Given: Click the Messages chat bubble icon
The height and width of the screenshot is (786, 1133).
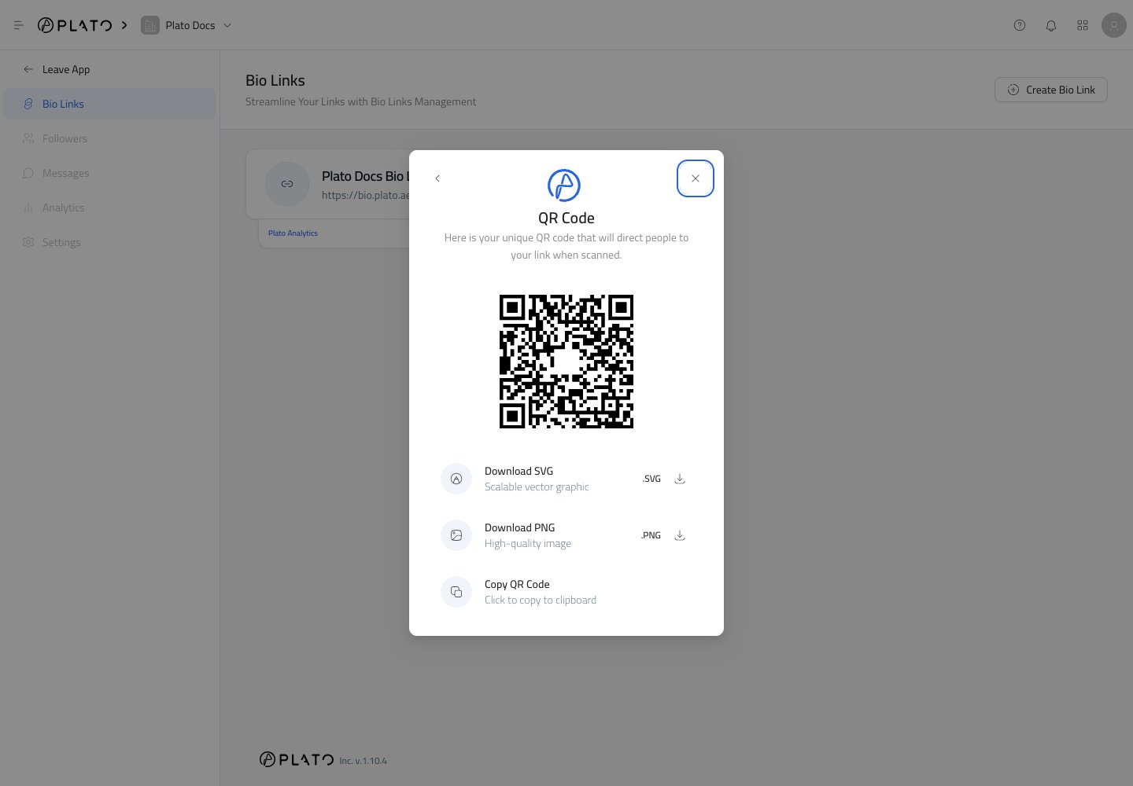Looking at the screenshot, I should (28, 173).
